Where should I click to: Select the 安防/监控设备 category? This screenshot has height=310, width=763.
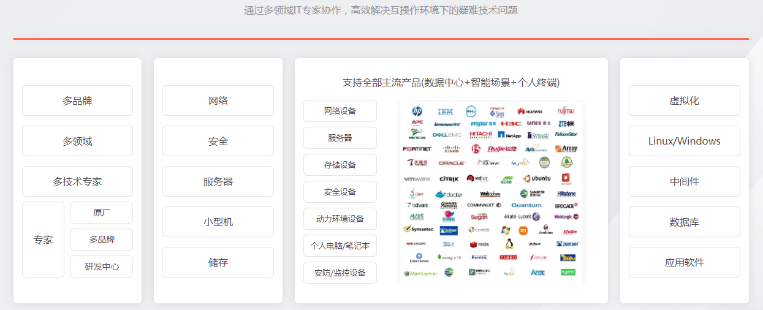(x=340, y=273)
